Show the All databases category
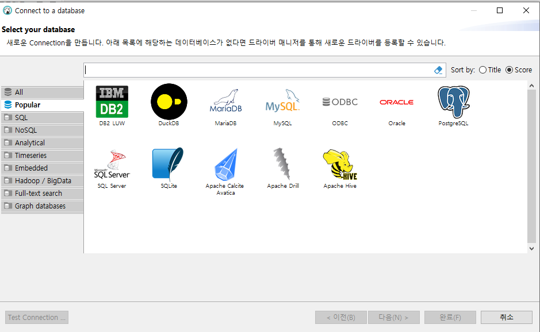Image resolution: width=540 pixels, height=332 pixels. [43, 92]
